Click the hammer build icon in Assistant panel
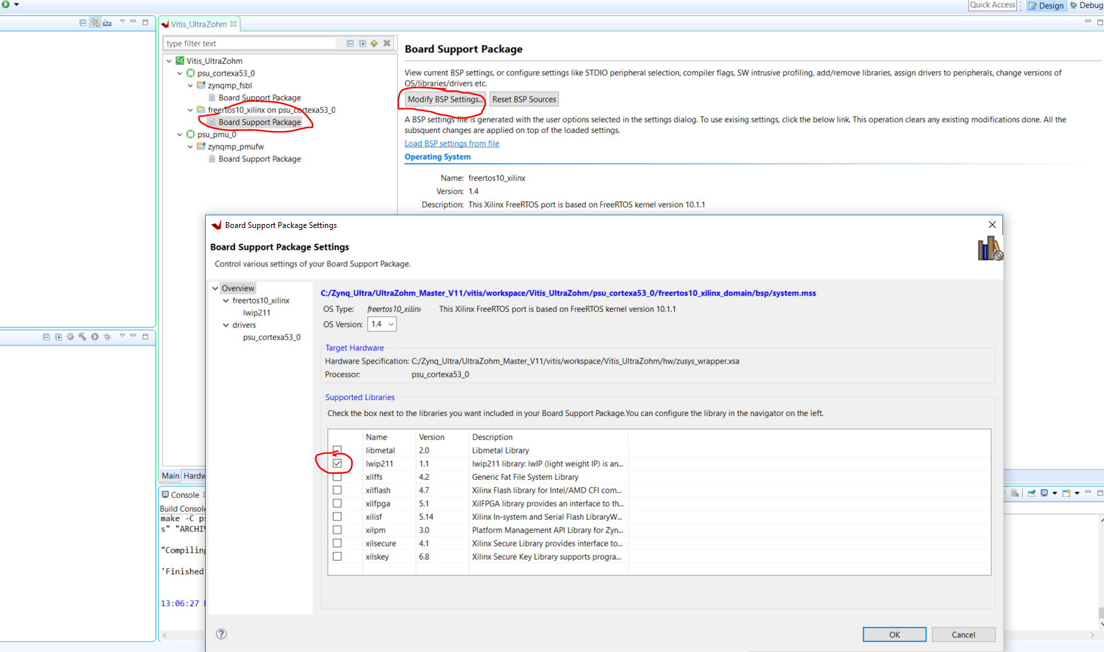 click(x=82, y=337)
